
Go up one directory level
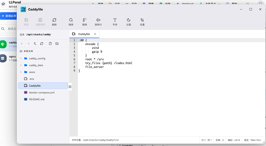tap(35, 44)
